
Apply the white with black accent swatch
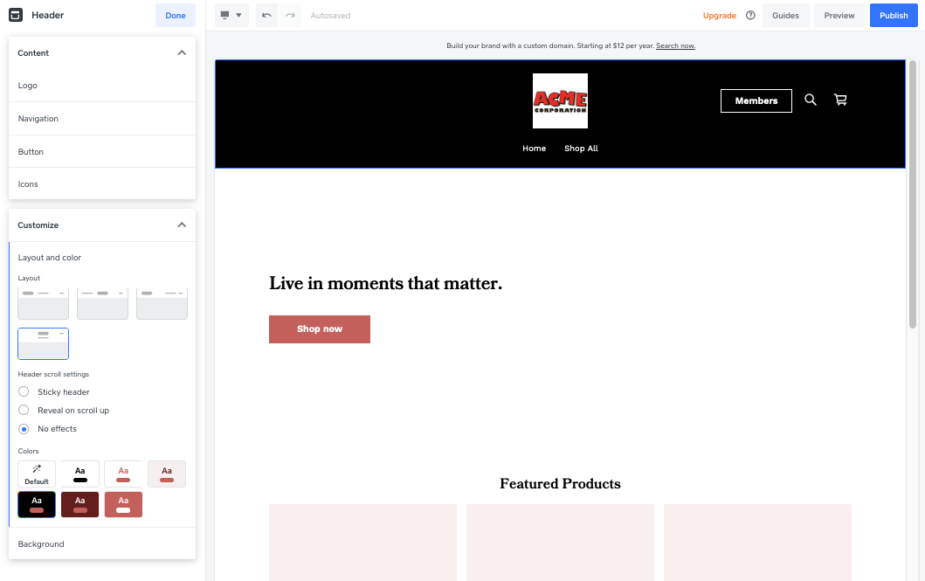coord(80,474)
